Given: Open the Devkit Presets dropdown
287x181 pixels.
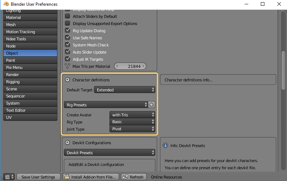Looking at the screenshot, I should pos(109,152).
